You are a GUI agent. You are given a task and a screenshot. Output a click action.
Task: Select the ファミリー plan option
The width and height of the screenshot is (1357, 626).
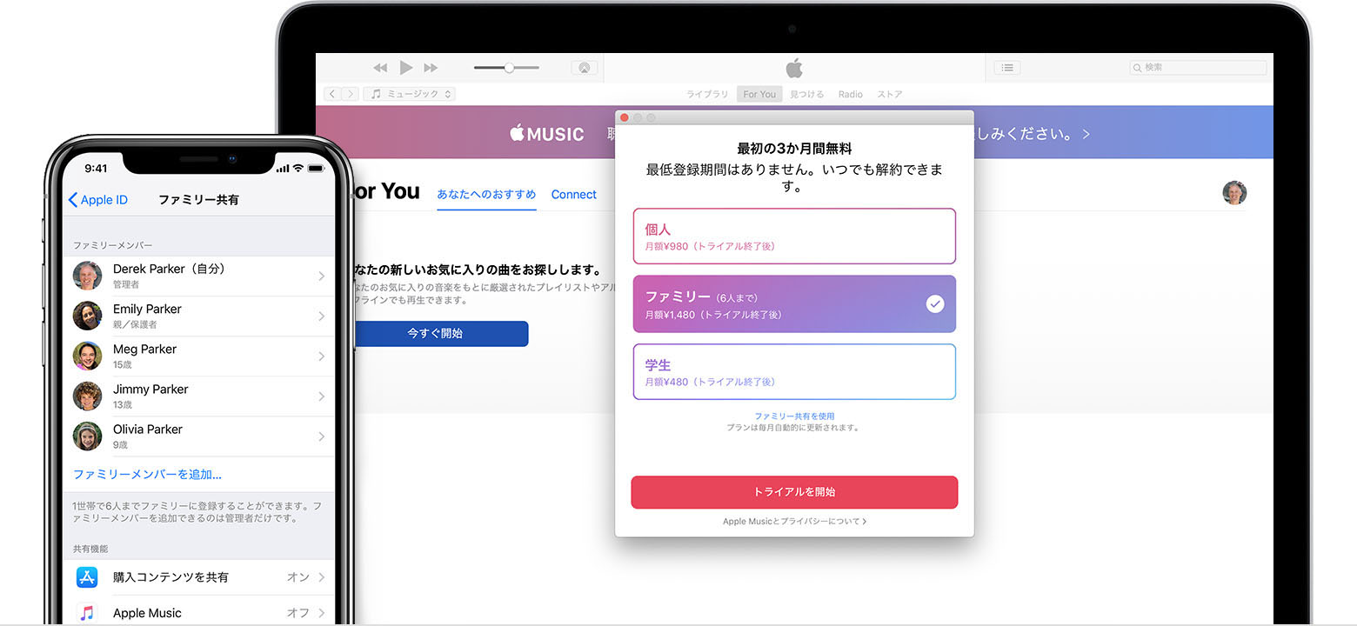click(794, 303)
